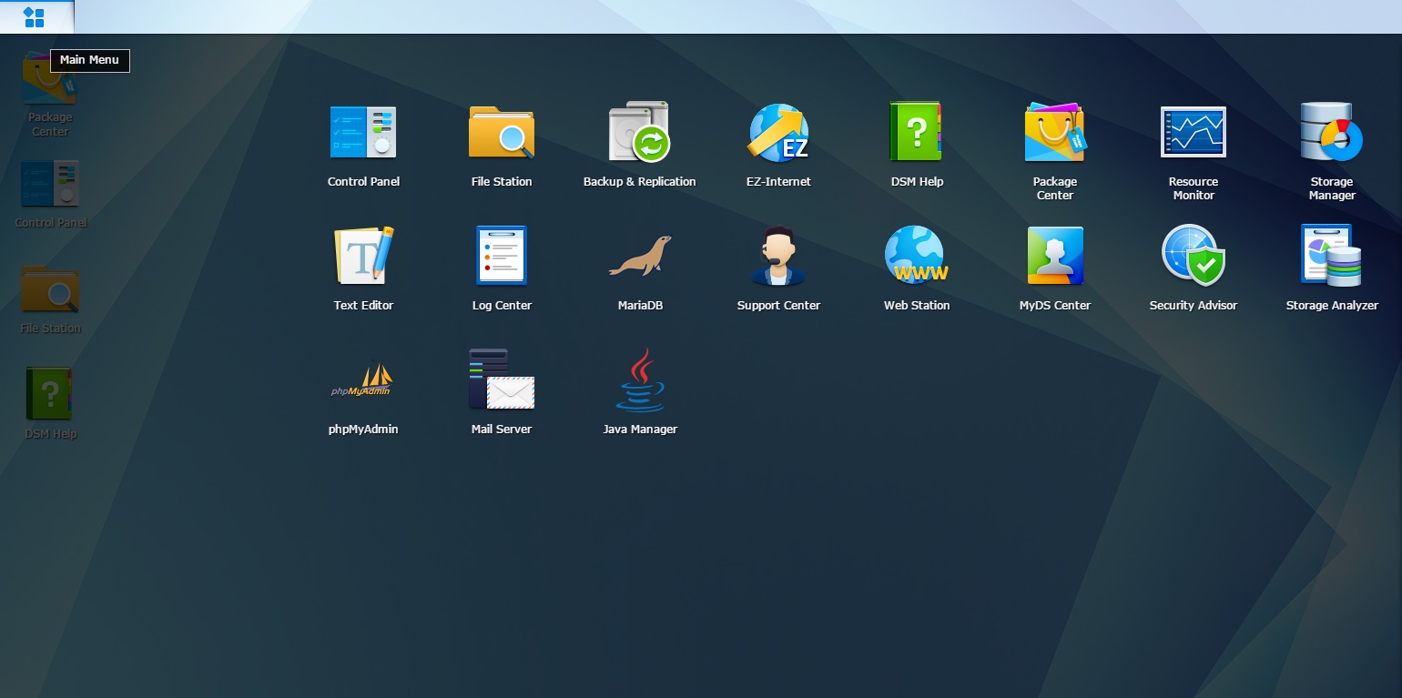
Task: Launch the Text Editor app
Action: pyautogui.click(x=363, y=257)
